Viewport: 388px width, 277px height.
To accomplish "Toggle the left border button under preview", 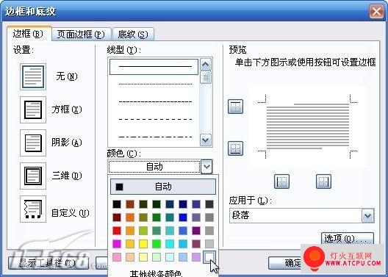I will (282, 181).
